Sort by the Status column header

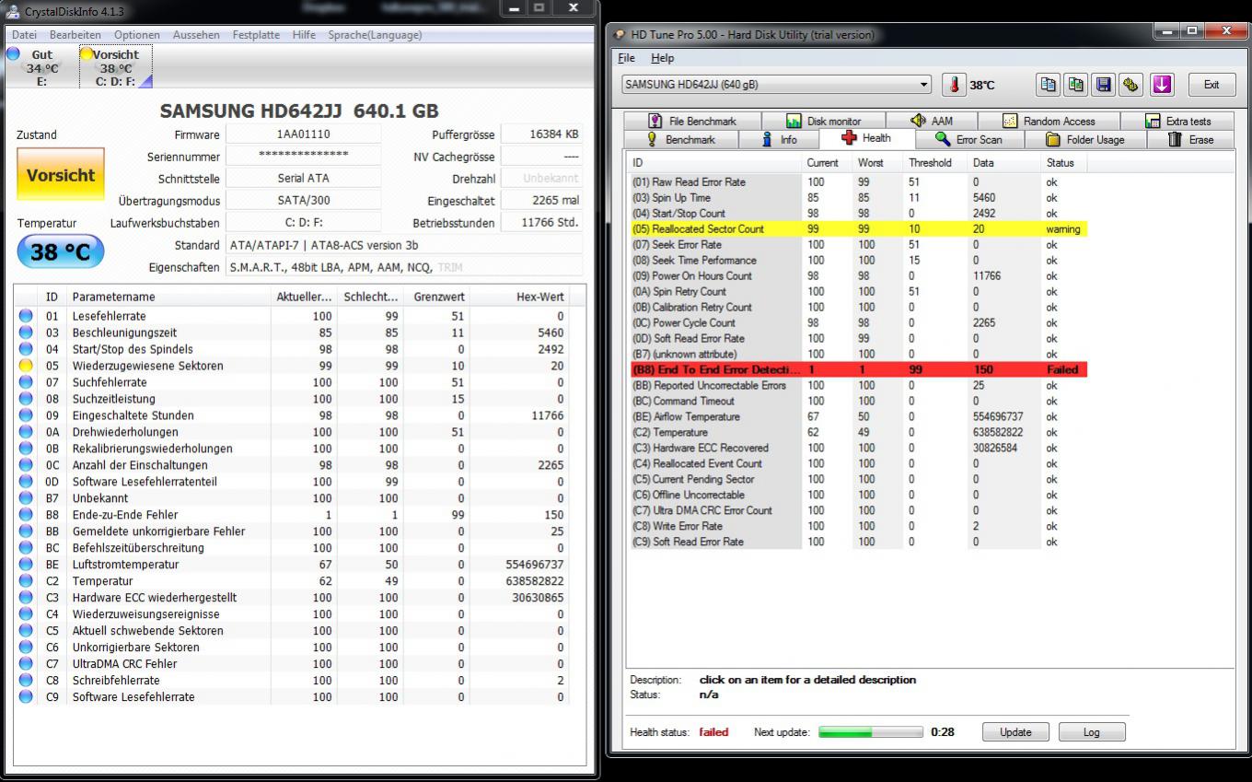point(1064,162)
